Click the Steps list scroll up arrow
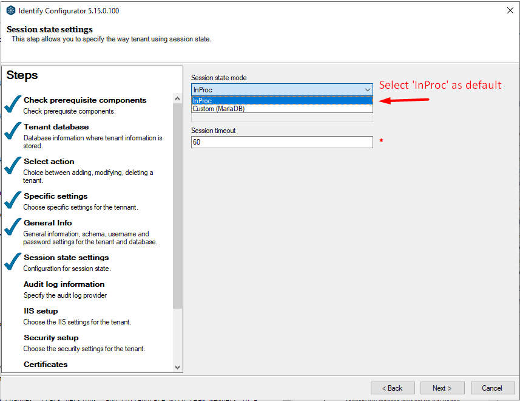The image size is (520, 401). [177, 98]
